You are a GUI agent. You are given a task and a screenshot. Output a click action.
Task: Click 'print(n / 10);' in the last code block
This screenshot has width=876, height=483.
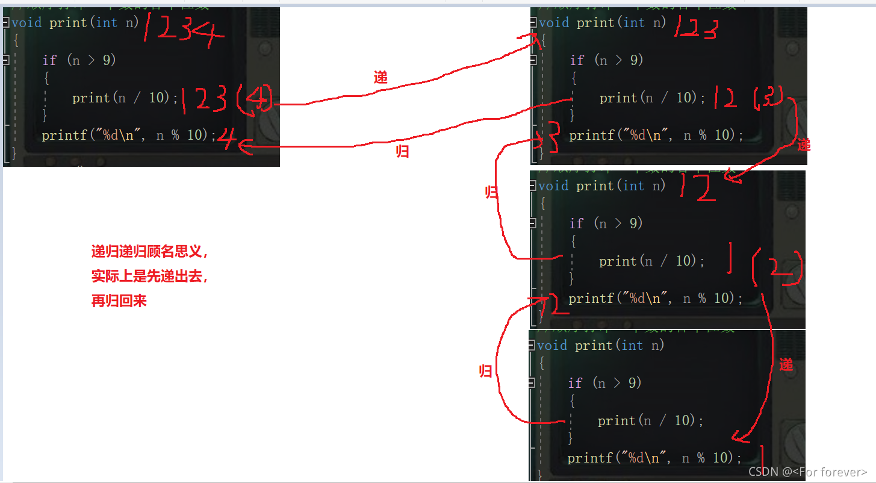tap(651, 420)
